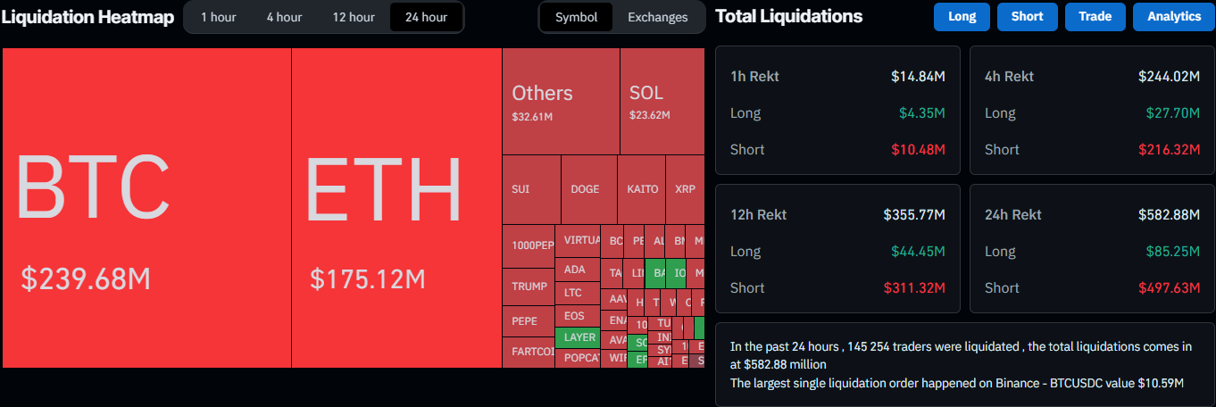Viewport: 1216px width, 407px height.
Task: Click the 1000PEPE heatmap tile
Action: pos(529,245)
